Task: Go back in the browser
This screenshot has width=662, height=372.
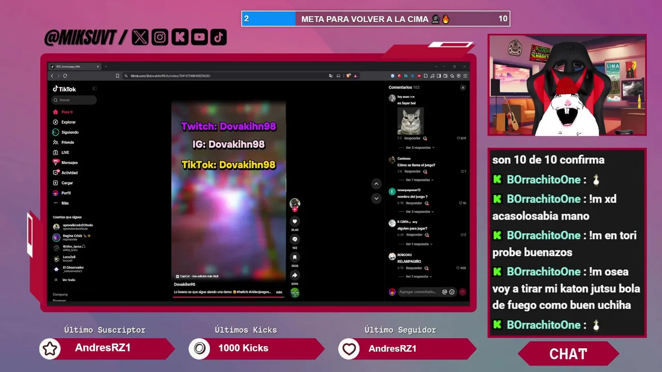Action: coord(52,76)
